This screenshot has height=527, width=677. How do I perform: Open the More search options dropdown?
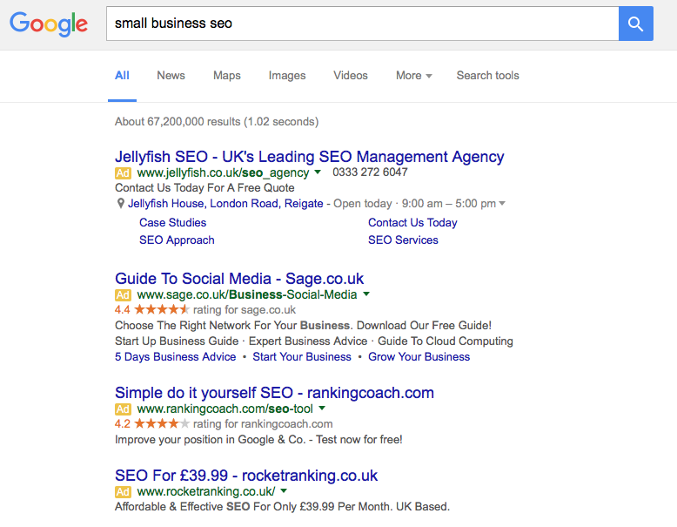(413, 76)
